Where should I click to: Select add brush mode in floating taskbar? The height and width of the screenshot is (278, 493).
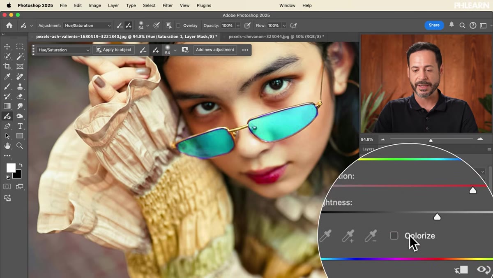(x=155, y=50)
